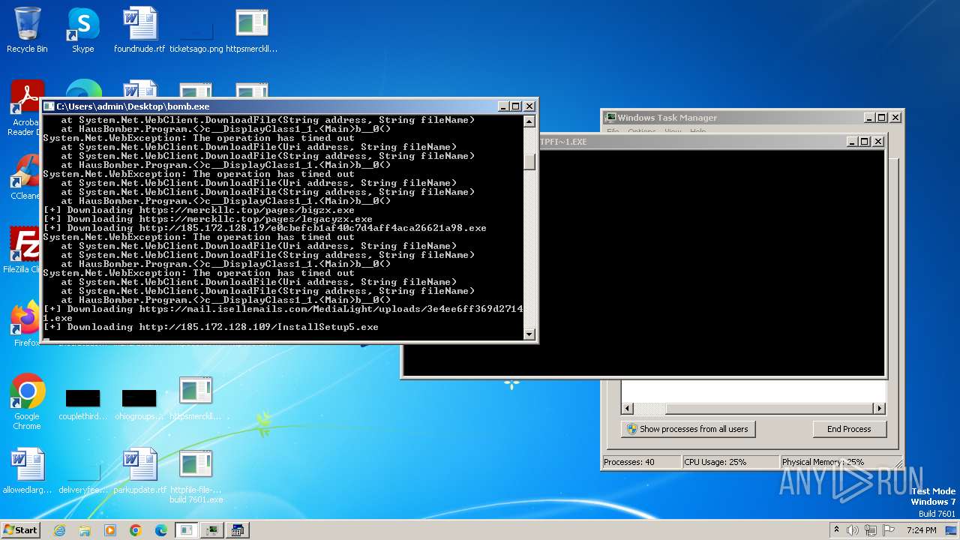Click Show processes from all users
Screen dimensions: 960x540
(688, 429)
